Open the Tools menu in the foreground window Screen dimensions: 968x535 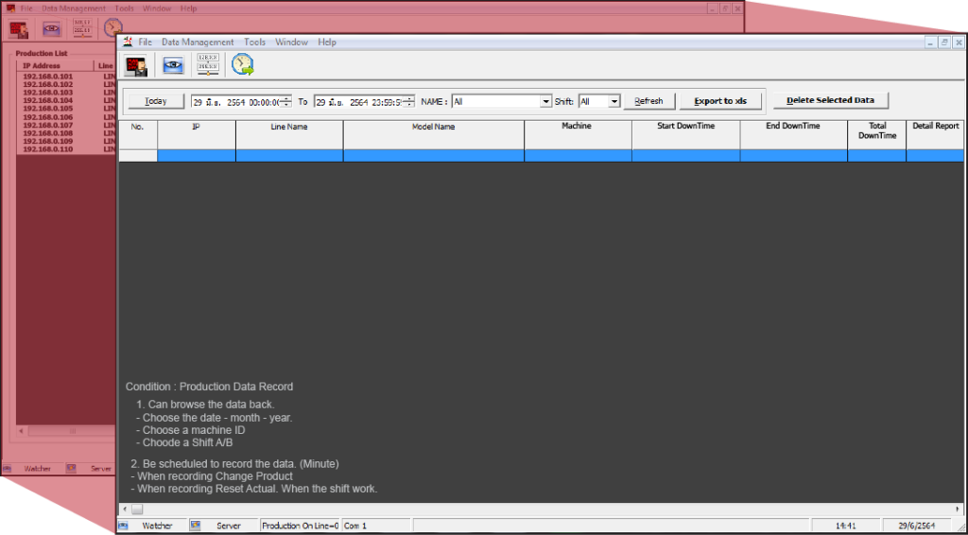click(x=254, y=43)
